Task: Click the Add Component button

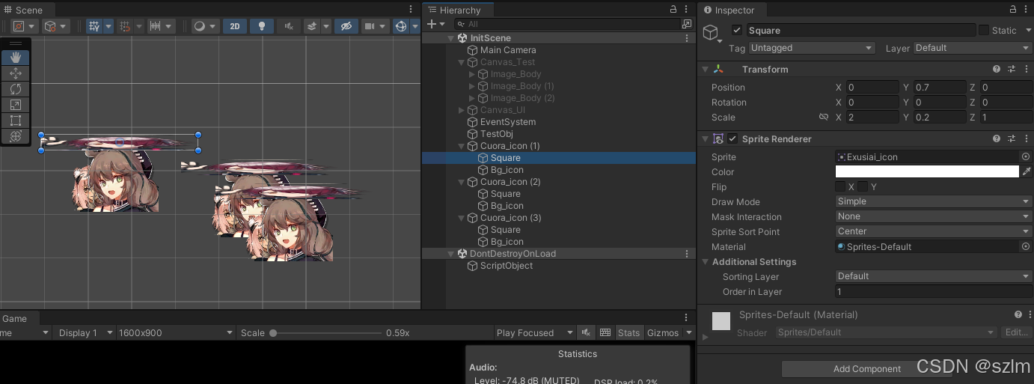Action: click(x=866, y=369)
